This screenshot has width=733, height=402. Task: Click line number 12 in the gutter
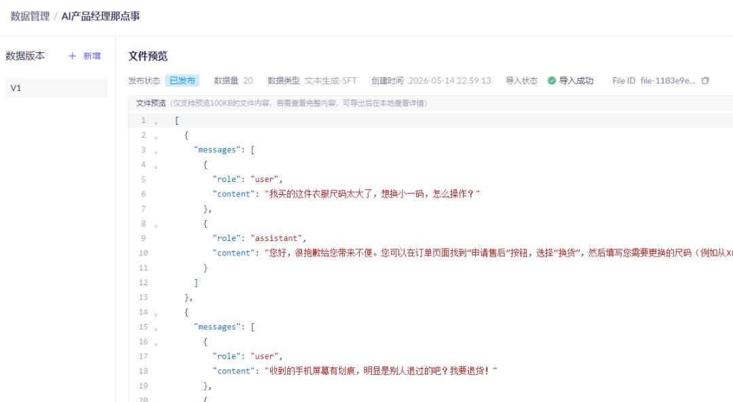pyautogui.click(x=143, y=282)
